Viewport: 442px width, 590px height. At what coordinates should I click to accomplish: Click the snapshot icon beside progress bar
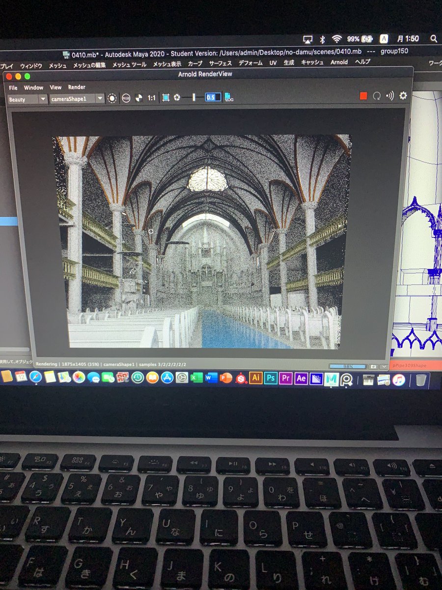pyautogui.click(x=373, y=367)
